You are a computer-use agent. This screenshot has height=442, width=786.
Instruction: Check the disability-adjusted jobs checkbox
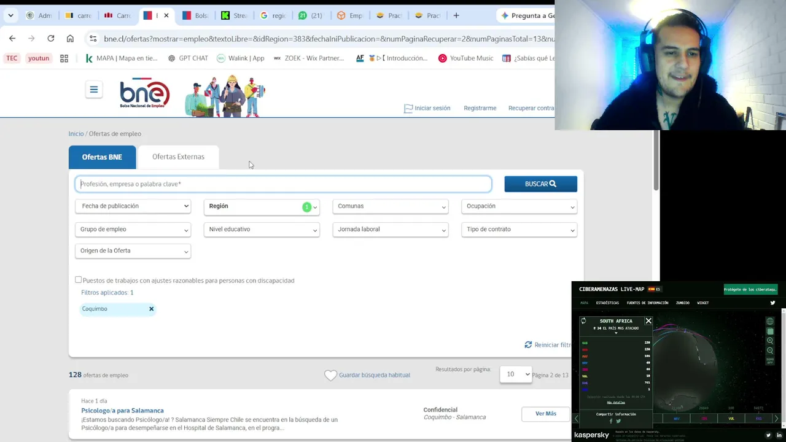tap(78, 280)
